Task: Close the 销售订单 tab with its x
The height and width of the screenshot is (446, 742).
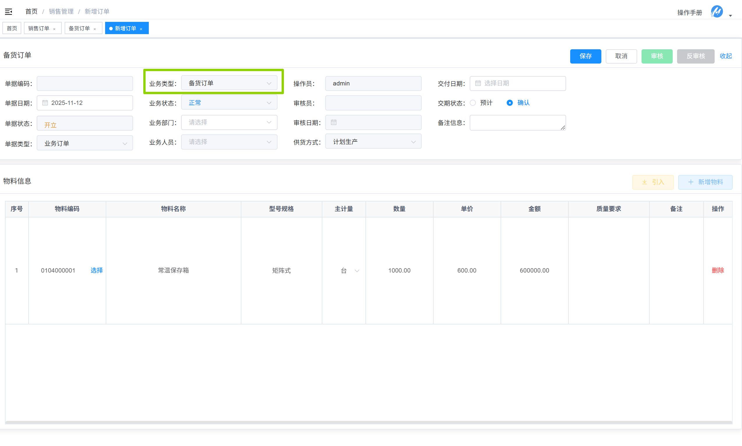Action: 54,29
